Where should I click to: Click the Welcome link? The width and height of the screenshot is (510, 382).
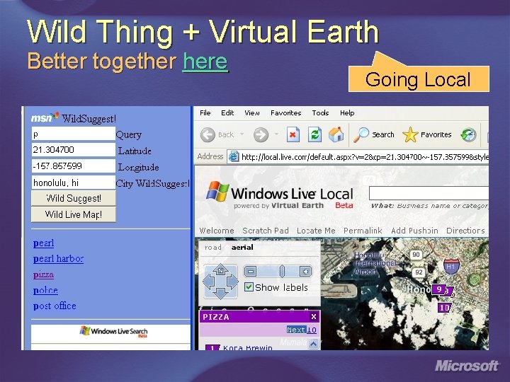(x=217, y=231)
